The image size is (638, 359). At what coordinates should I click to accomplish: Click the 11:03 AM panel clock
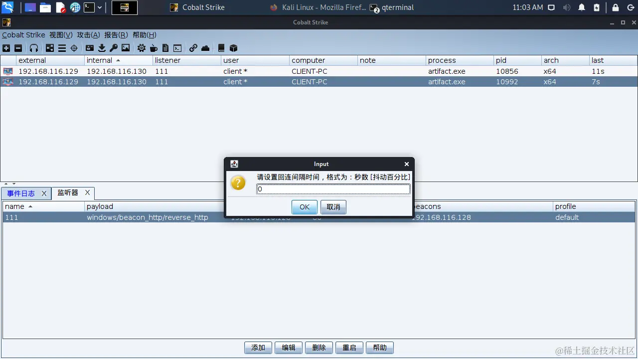coord(528,7)
